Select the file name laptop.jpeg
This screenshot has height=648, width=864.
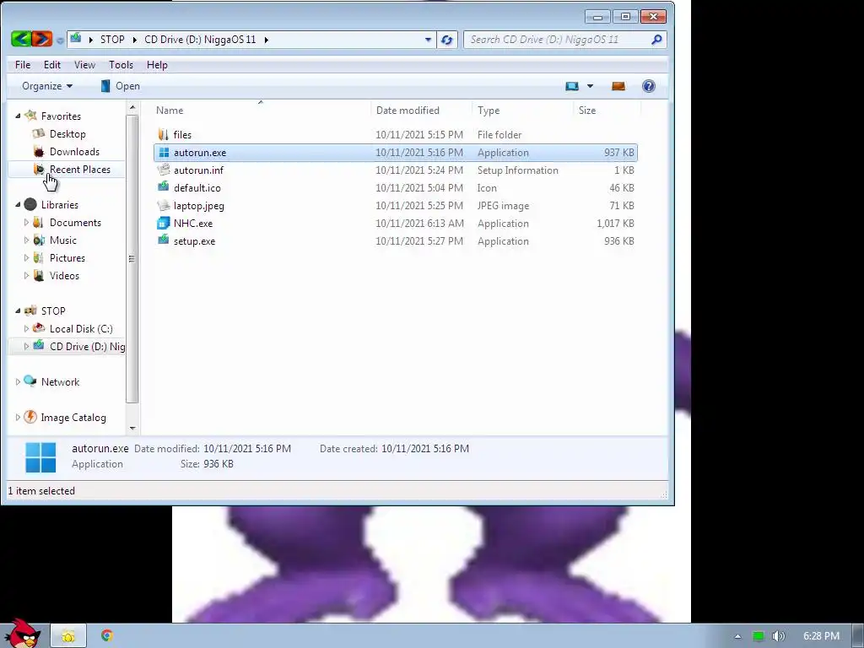pos(199,206)
